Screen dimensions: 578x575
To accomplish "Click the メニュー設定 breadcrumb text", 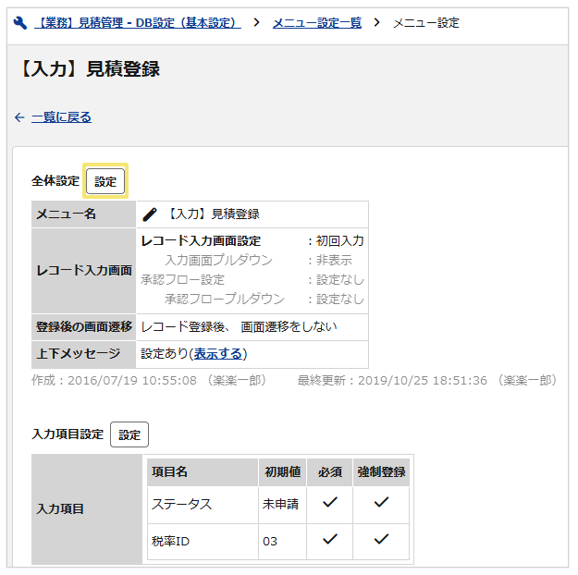I will pyautogui.click(x=426, y=23).
